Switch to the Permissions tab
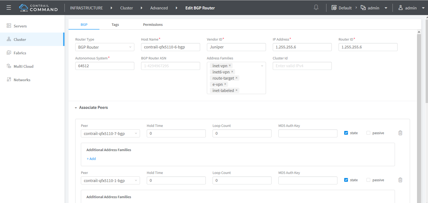The image size is (428, 203). pyautogui.click(x=153, y=24)
